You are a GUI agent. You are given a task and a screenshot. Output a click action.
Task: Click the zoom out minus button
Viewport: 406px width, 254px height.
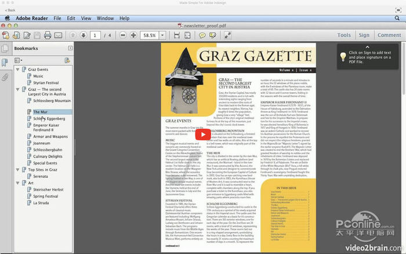(x=123, y=35)
